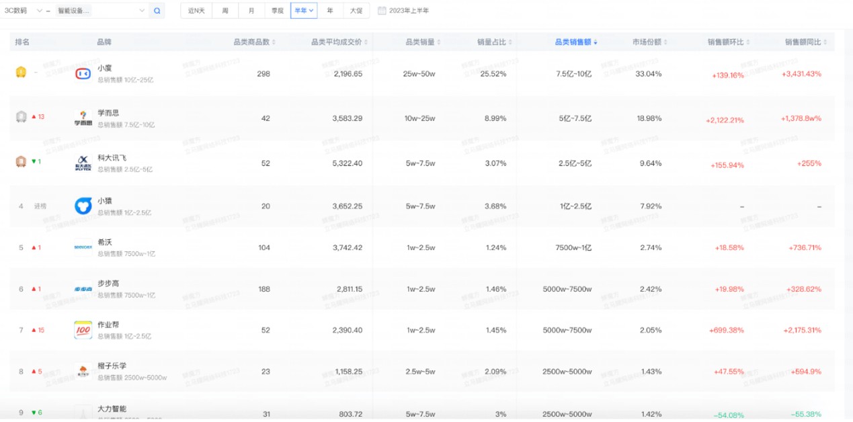
Task: Click the growth figure +3,431.43%
Action: point(801,74)
